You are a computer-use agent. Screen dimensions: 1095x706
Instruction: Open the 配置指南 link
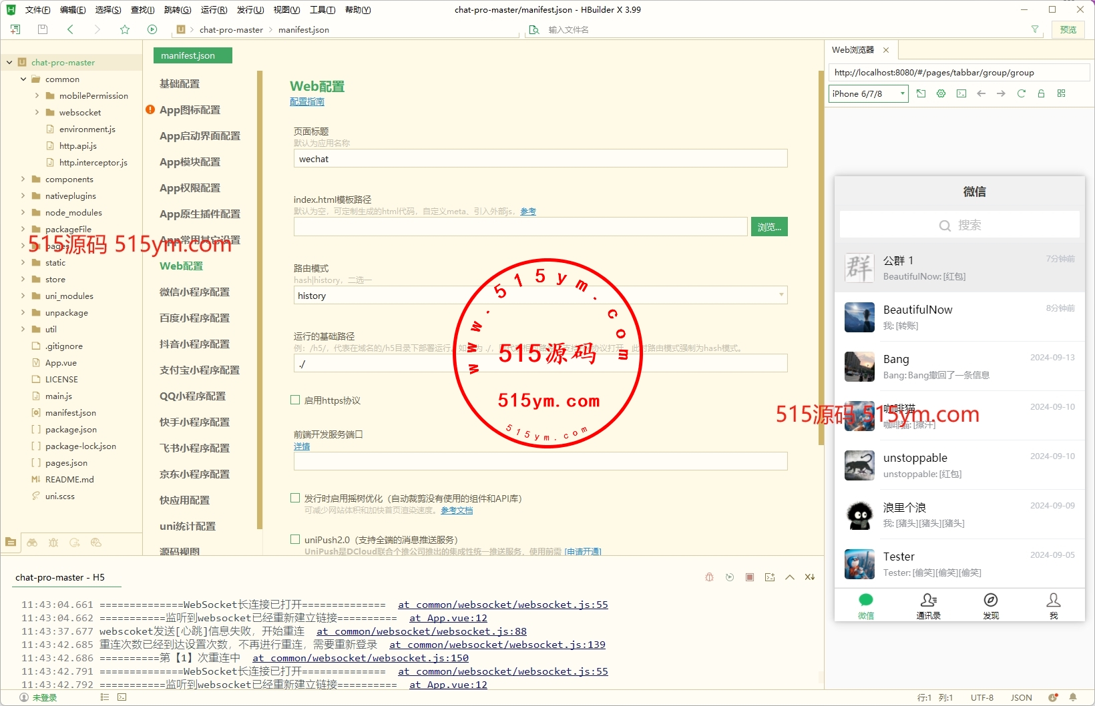coord(307,102)
